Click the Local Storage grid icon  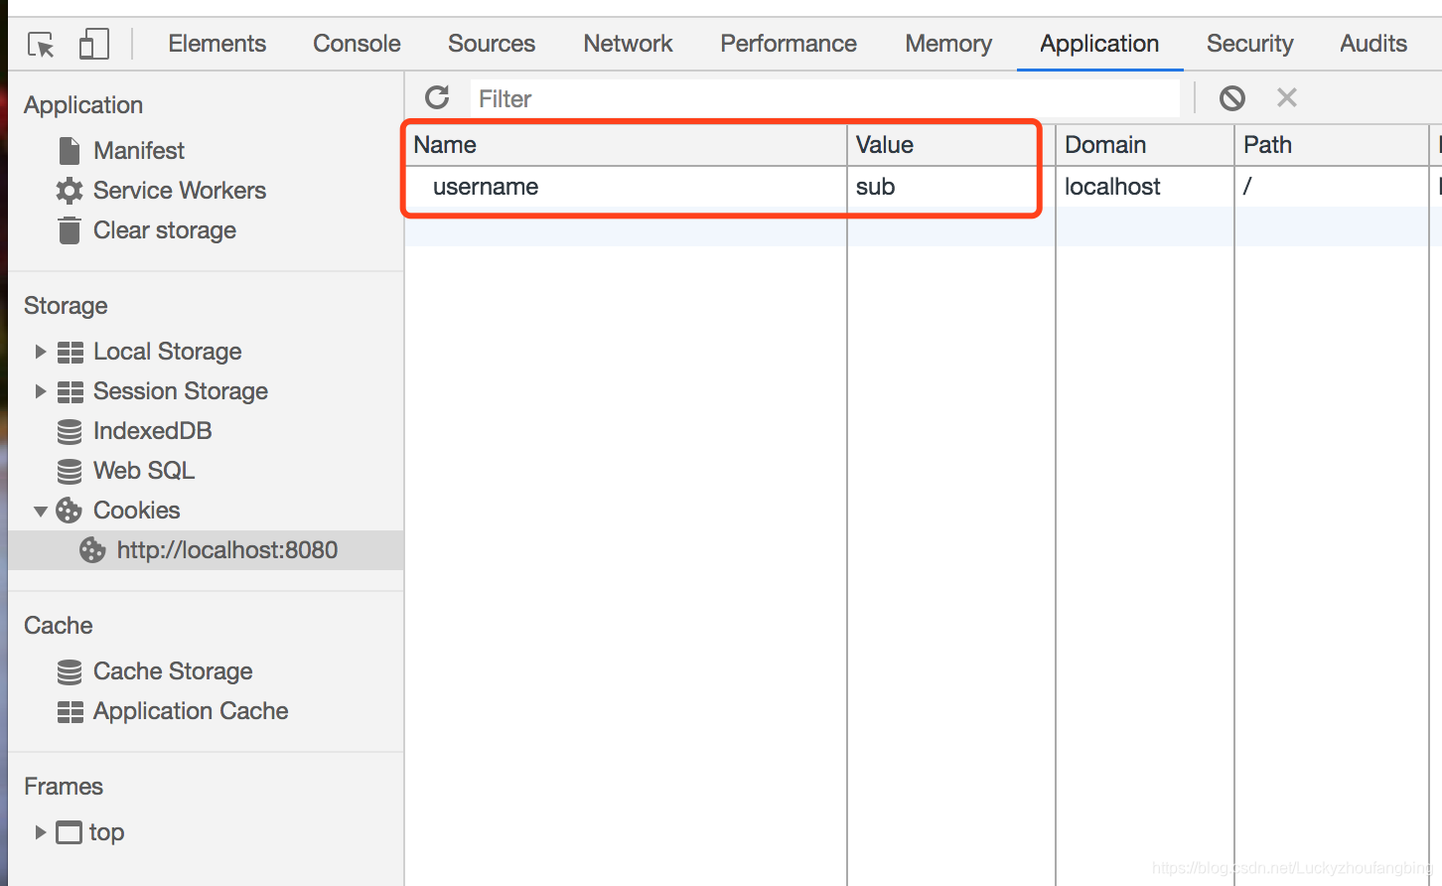coord(71,352)
